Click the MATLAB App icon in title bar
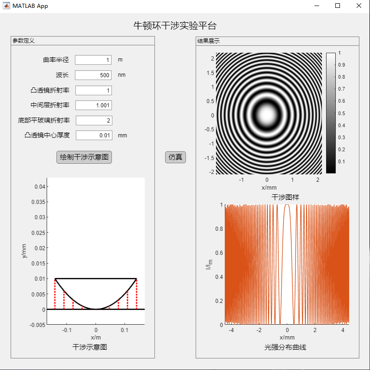This screenshot has width=370, height=370. (x=6, y=6)
